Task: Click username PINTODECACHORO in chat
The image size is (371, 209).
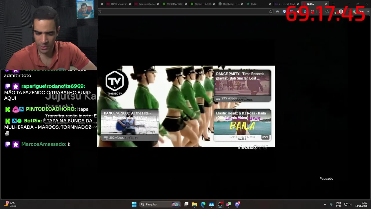Action: (x=51, y=109)
